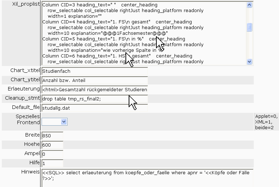Select the Cleanup_stmt input field

point(94,99)
